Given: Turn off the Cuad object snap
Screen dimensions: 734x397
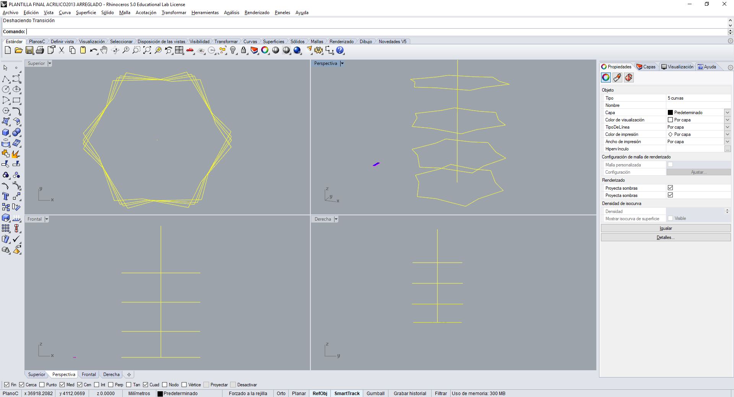Looking at the screenshot, I should [x=145, y=385].
